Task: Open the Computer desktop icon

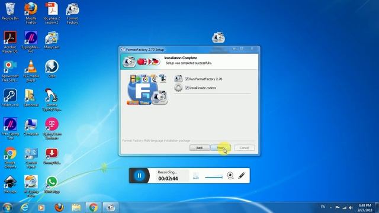Action: [31, 127]
